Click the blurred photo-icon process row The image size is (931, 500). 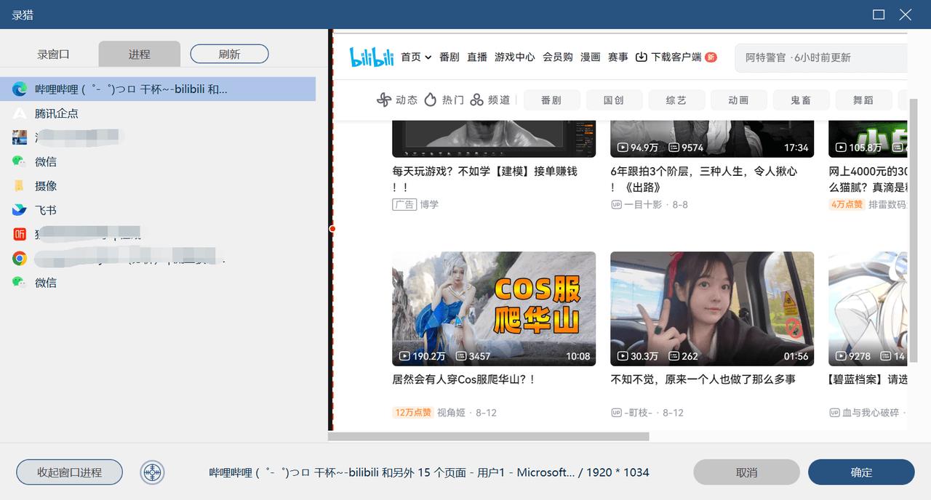pos(158,137)
